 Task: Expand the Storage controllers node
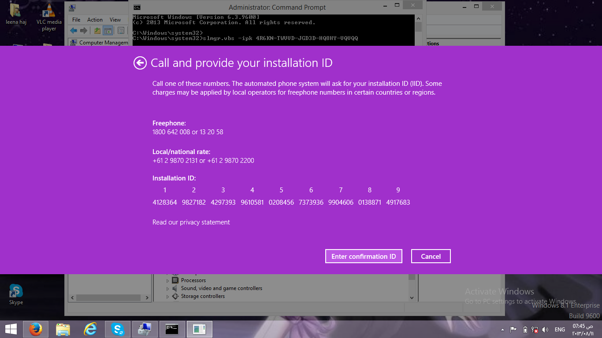coord(167,296)
